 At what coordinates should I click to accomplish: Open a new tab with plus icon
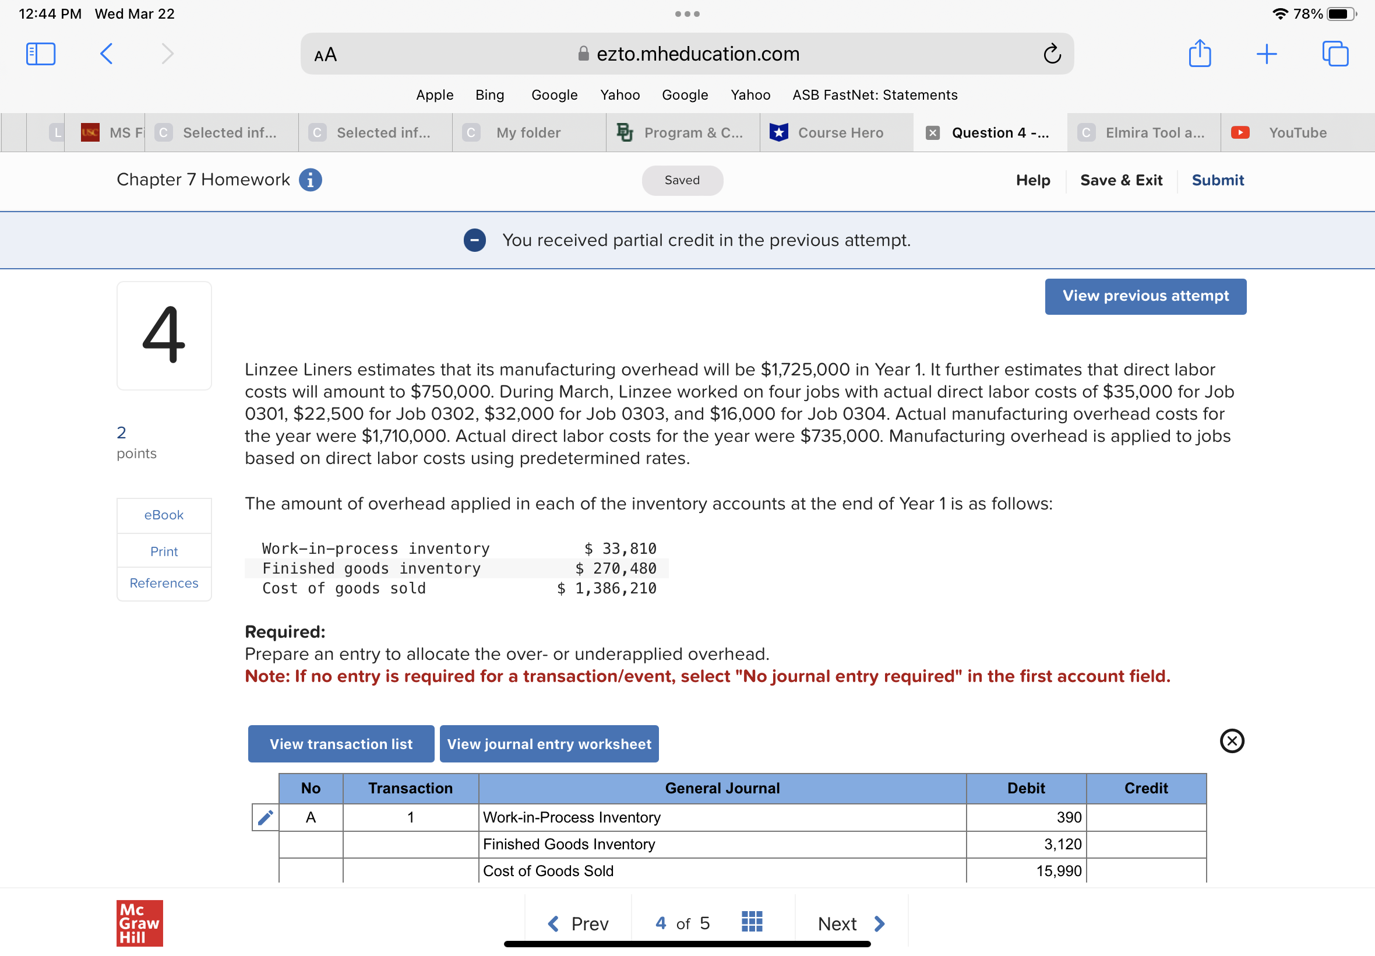pos(1267,54)
